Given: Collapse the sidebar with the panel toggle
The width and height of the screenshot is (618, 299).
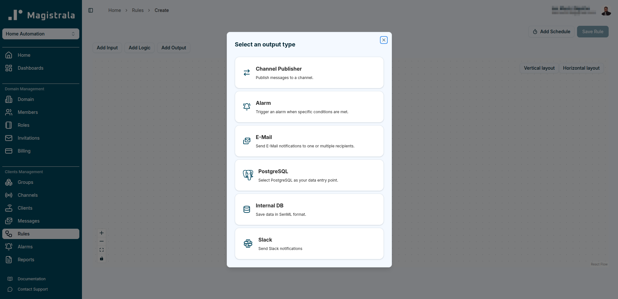Looking at the screenshot, I should pyautogui.click(x=90, y=10).
